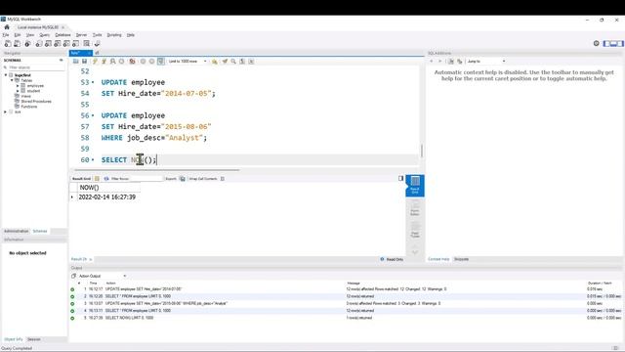The width and height of the screenshot is (625, 352).
Task: Save the script to a file
Action: click(x=85, y=61)
